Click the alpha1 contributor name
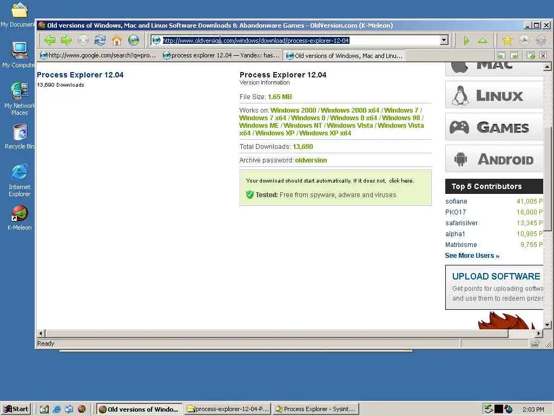This screenshot has height=416, width=554. coord(455,234)
